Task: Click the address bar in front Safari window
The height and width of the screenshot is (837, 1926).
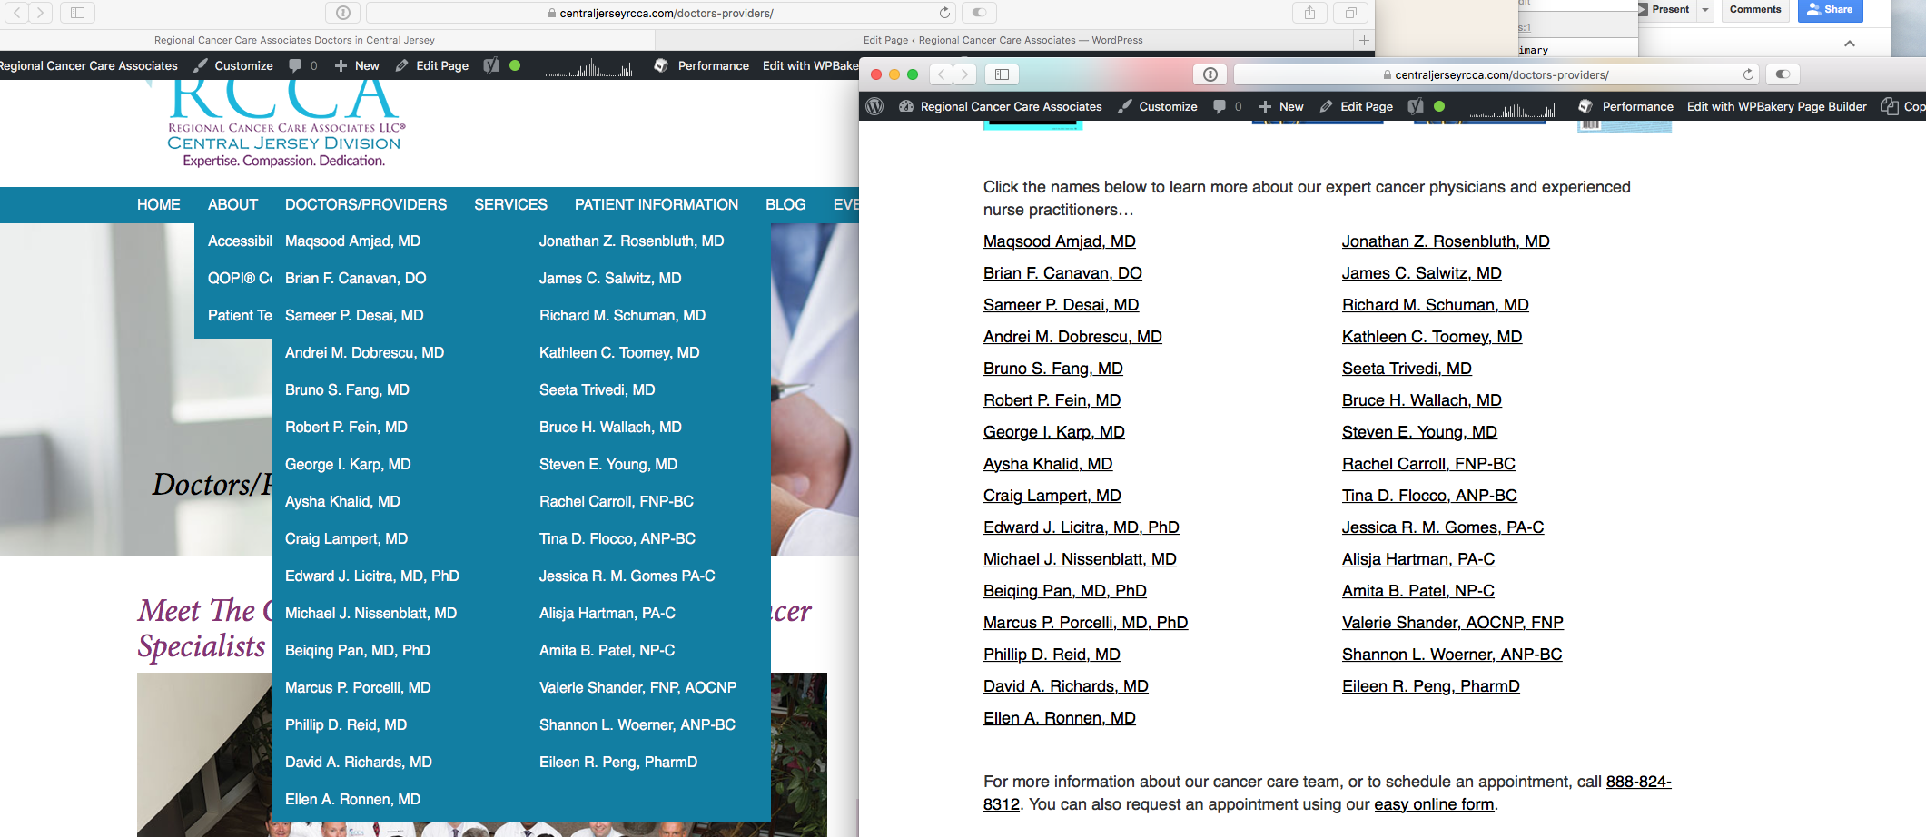Action: pyautogui.click(x=1496, y=74)
